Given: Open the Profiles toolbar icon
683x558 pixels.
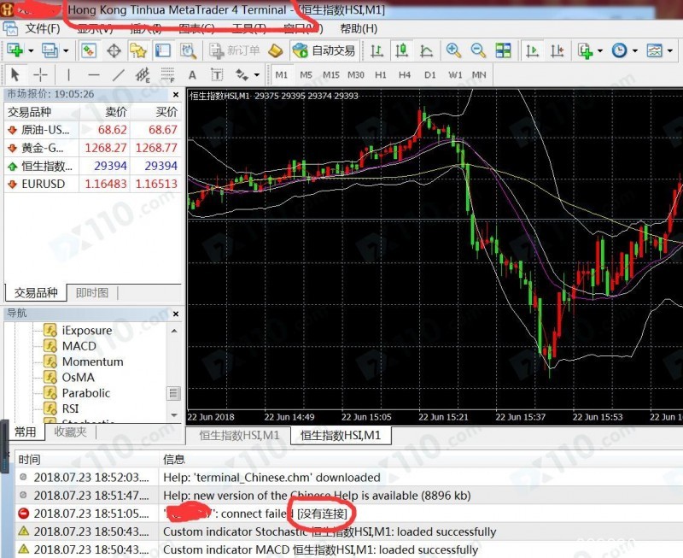Looking at the screenshot, I should pos(50,50).
